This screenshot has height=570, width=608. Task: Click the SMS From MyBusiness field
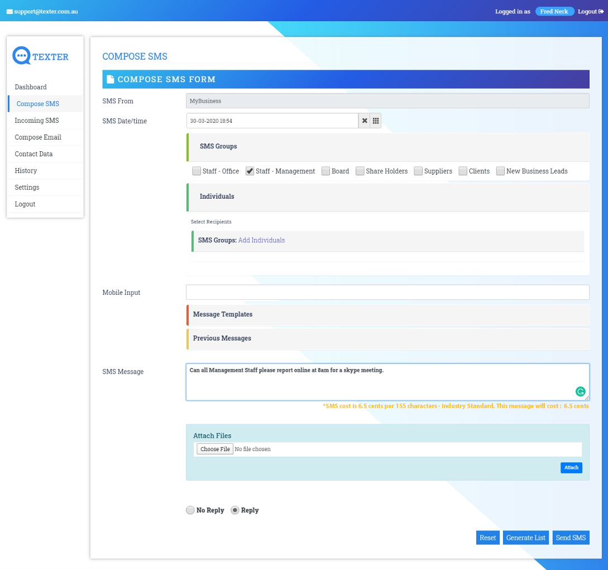coord(388,101)
